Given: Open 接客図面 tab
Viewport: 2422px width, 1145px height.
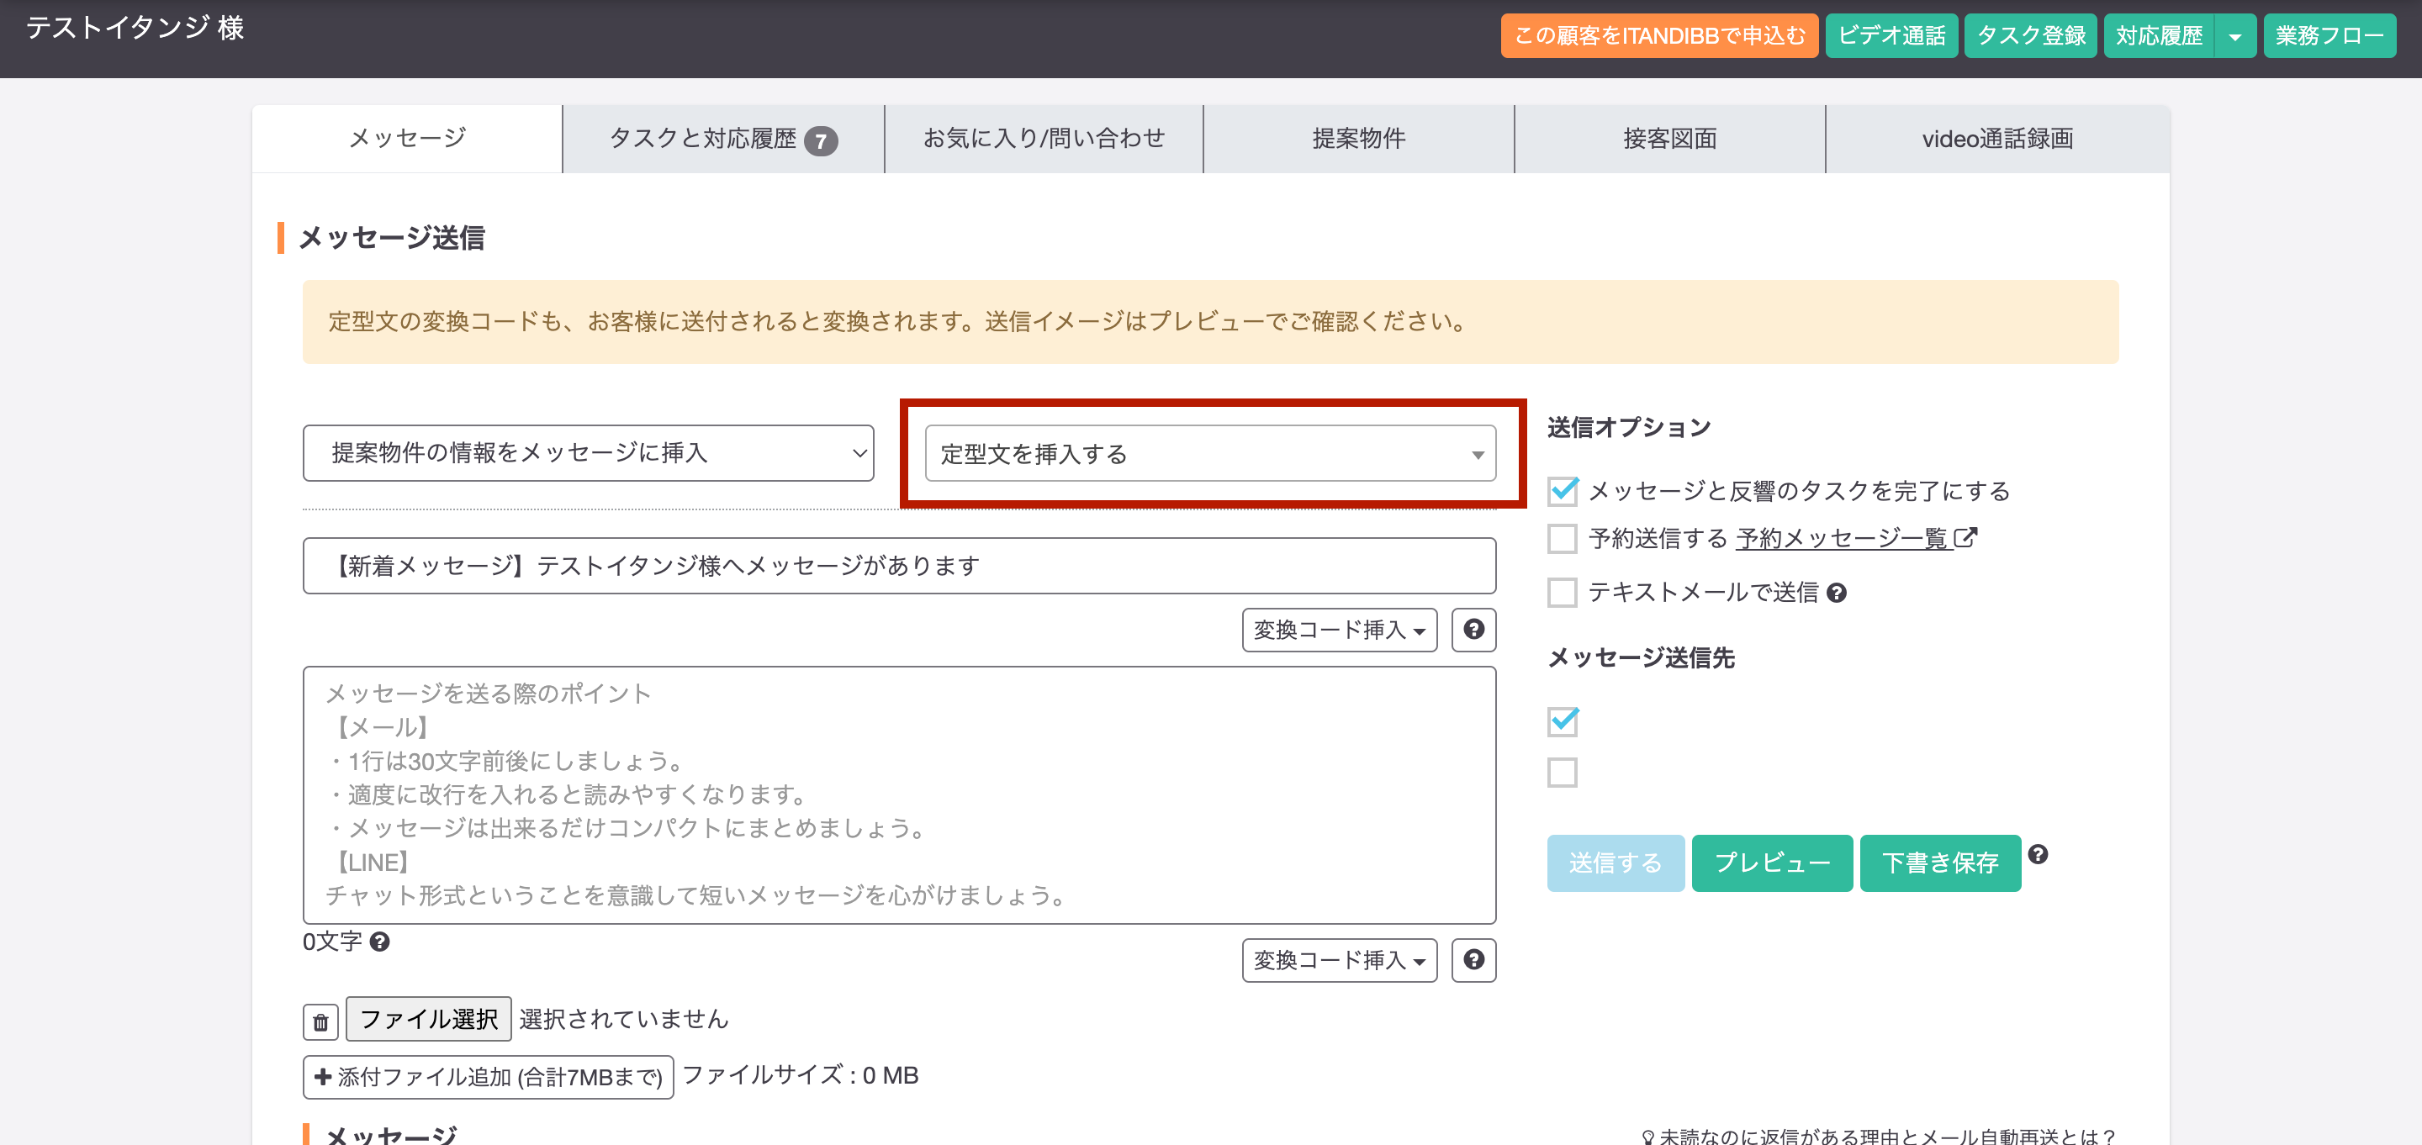Looking at the screenshot, I should tap(1670, 138).
